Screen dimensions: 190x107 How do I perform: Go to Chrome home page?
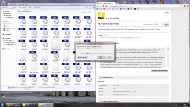[x=106, y=6]
